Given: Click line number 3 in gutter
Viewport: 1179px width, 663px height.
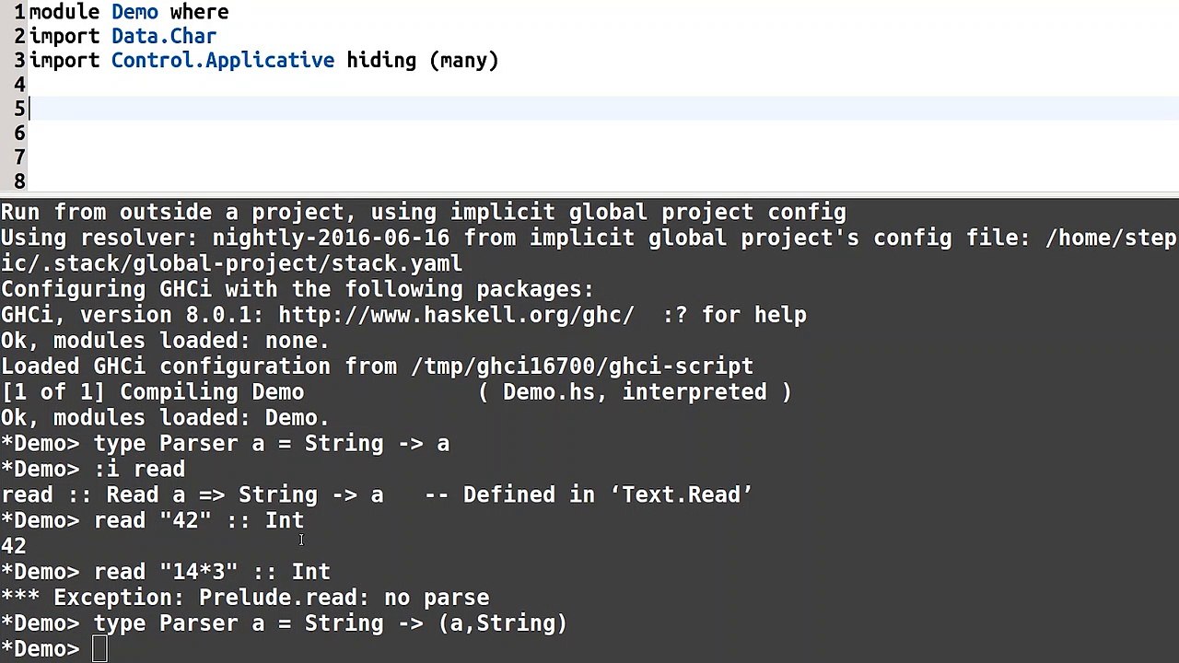Looking at the screenshot, I should tap(19, 61).
